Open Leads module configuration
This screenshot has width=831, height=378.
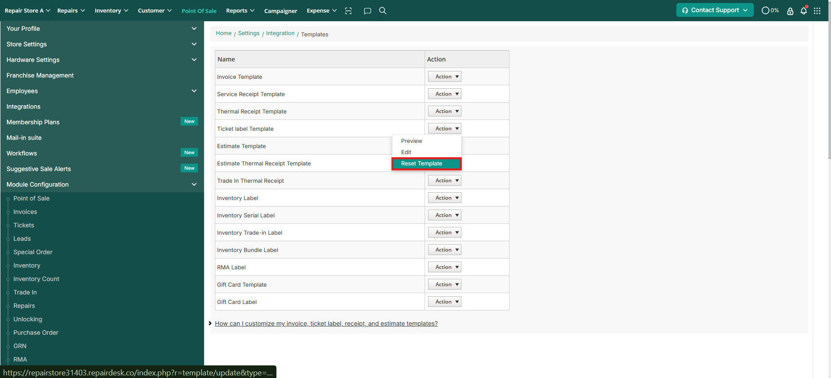22,239
